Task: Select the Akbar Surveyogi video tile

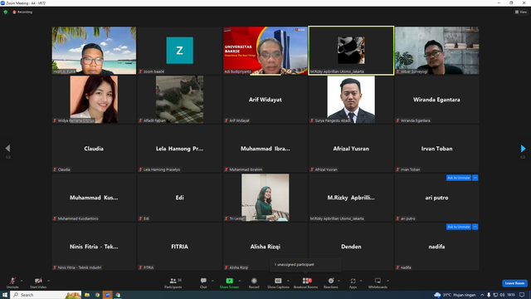Action: [436, 51]
